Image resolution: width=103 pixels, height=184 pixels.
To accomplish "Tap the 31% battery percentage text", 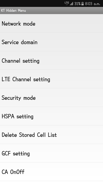I will pos(78,4).
